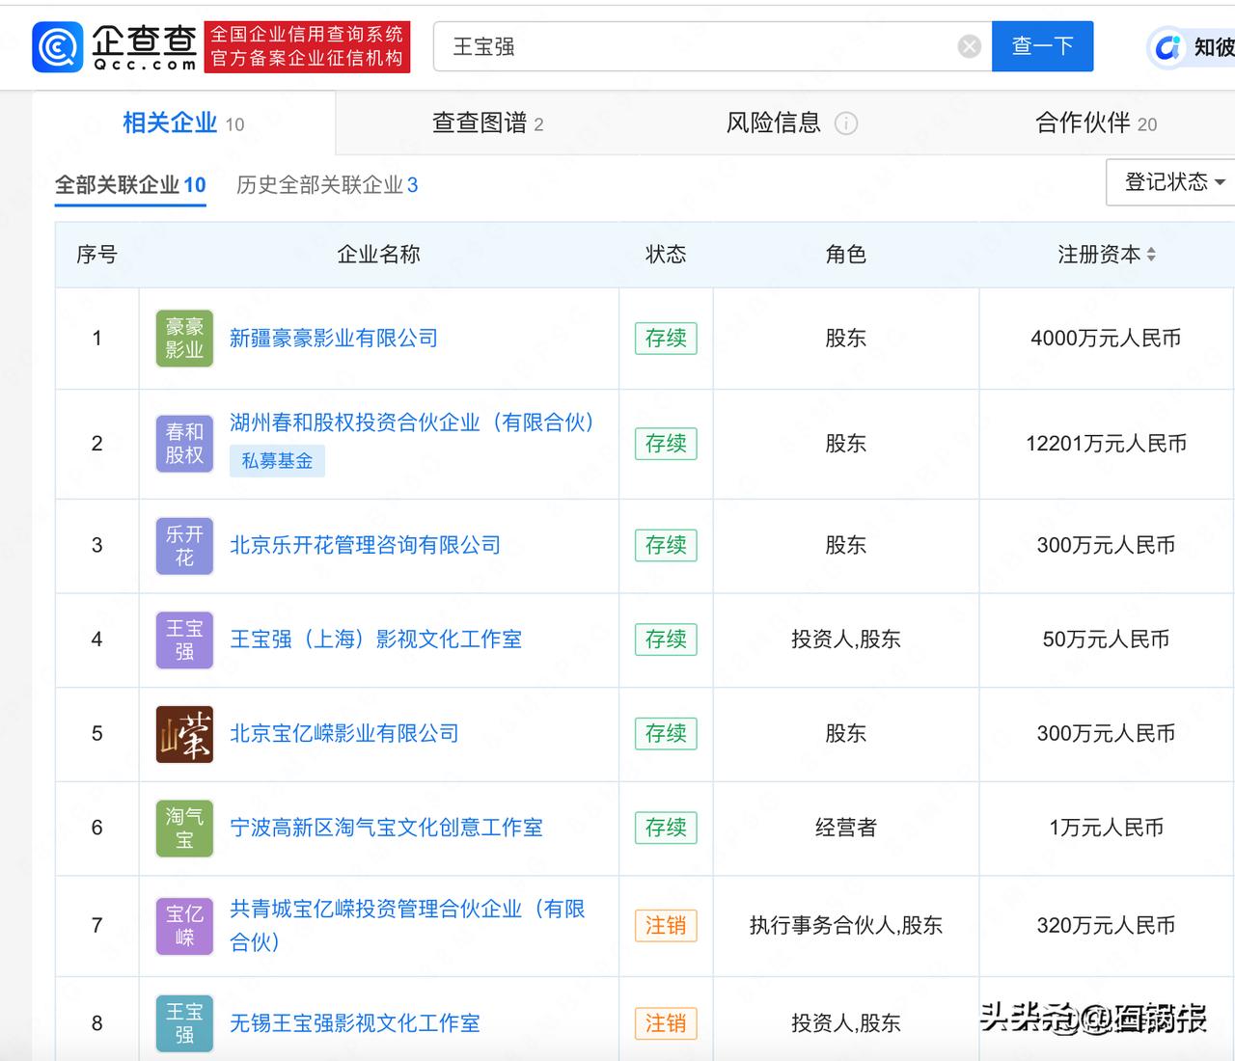
Task: Open 共青城宝亿嵘投资管理合伙企业 link
Action: click(407, 926)
